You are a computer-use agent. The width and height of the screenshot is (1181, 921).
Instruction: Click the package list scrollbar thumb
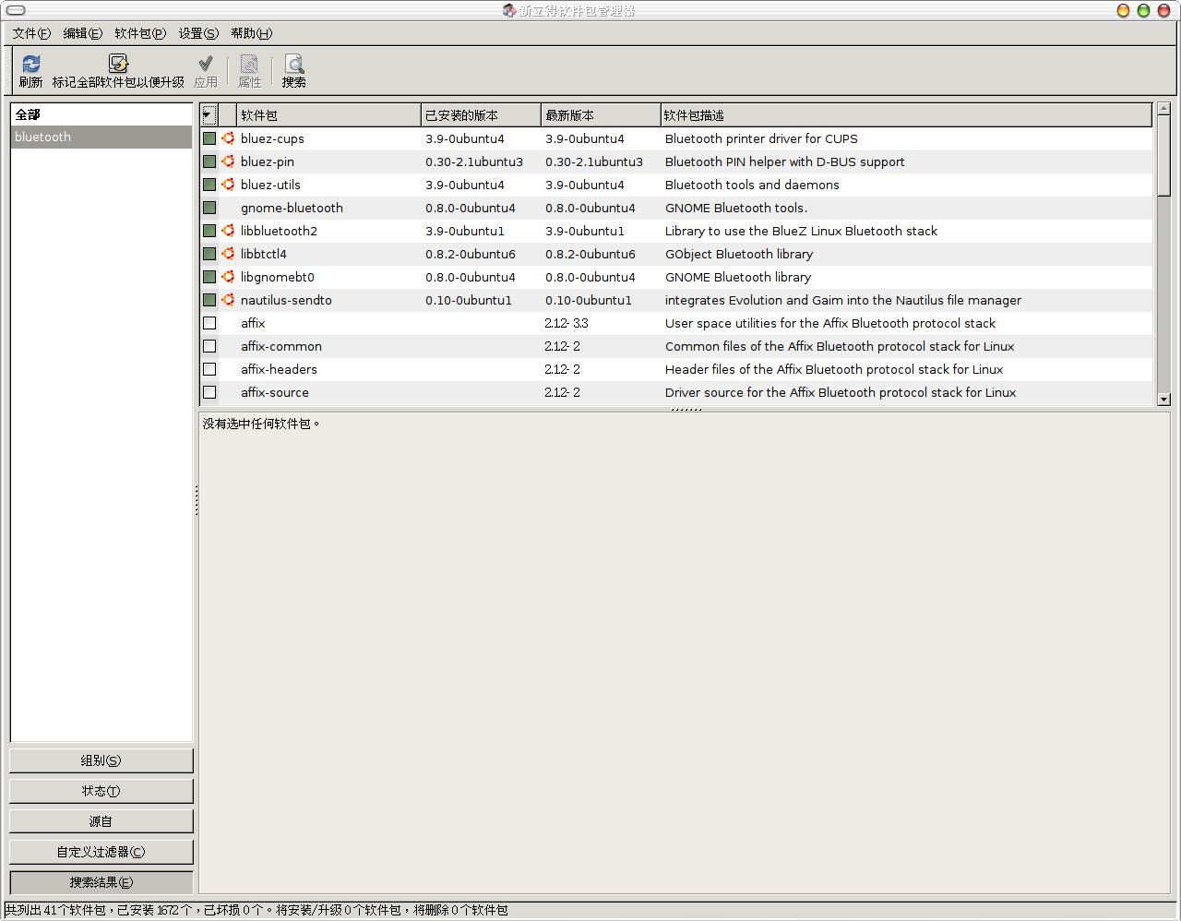pyautogui.click(x=1163, y=155)
